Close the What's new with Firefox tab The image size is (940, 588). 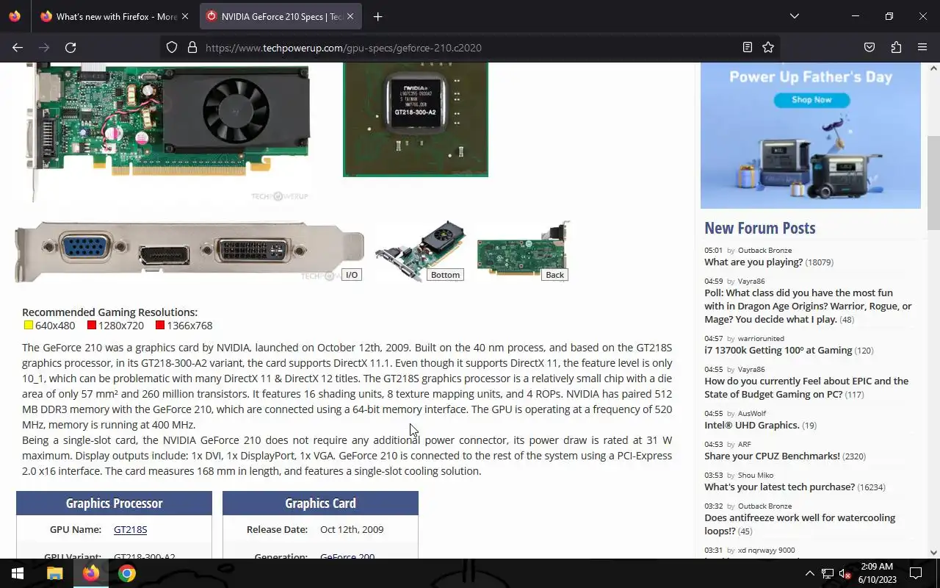184,16
